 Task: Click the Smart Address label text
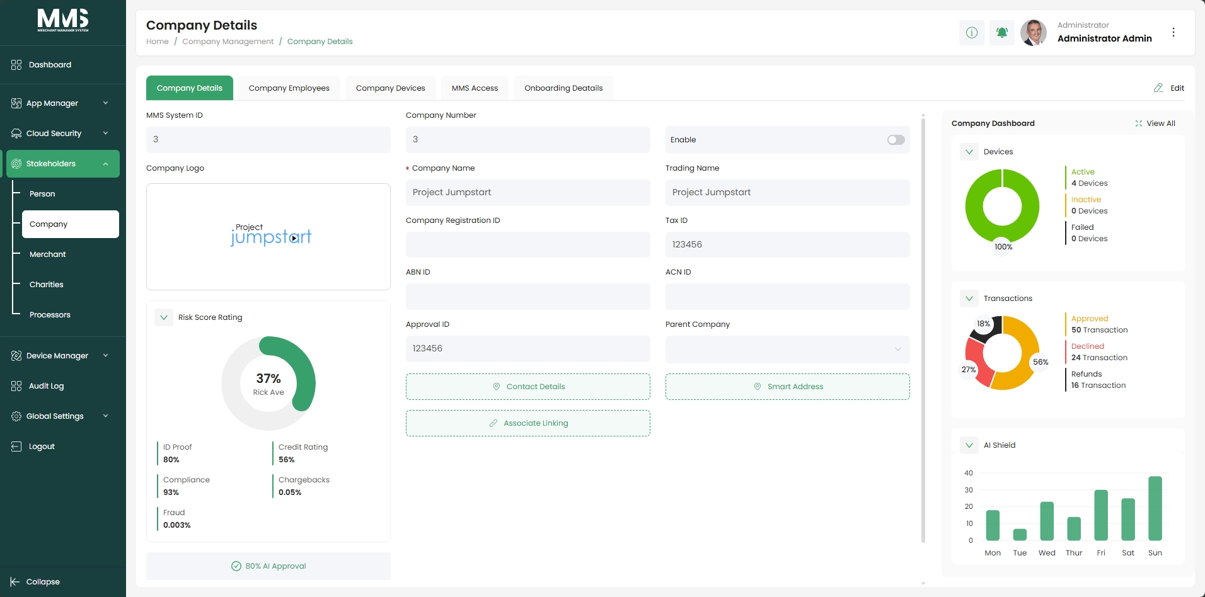795,387
